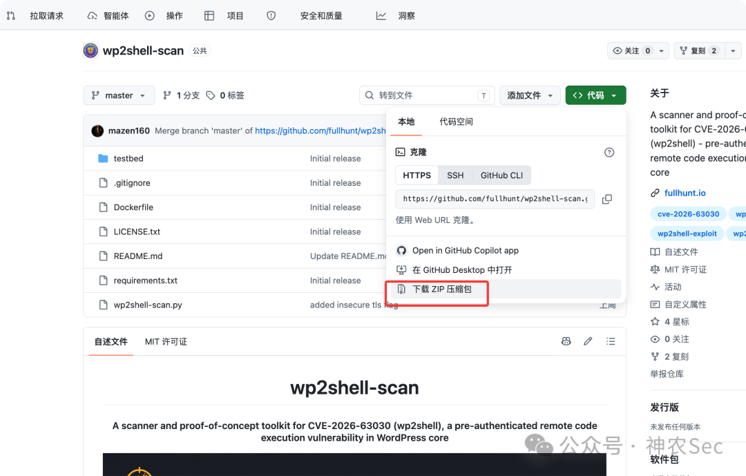
Task: Expand the 关注 watch dropdown arrow
Action: click(661, 50)
